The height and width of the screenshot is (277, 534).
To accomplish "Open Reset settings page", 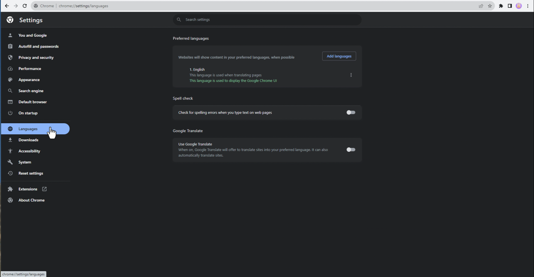I will (x=31, y=173).
